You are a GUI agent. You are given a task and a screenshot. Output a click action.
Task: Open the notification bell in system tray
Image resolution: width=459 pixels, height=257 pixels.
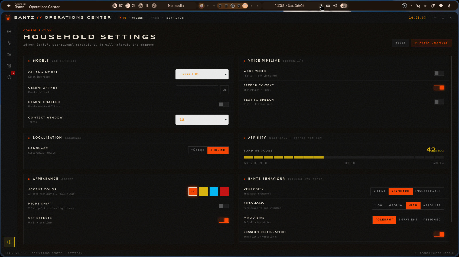(433, 6)
